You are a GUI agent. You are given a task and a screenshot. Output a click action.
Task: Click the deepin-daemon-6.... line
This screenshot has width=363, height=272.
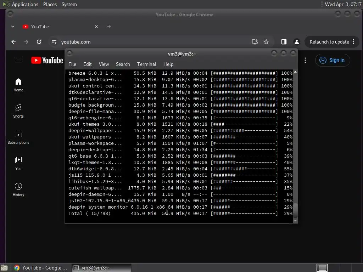(180, 194)
